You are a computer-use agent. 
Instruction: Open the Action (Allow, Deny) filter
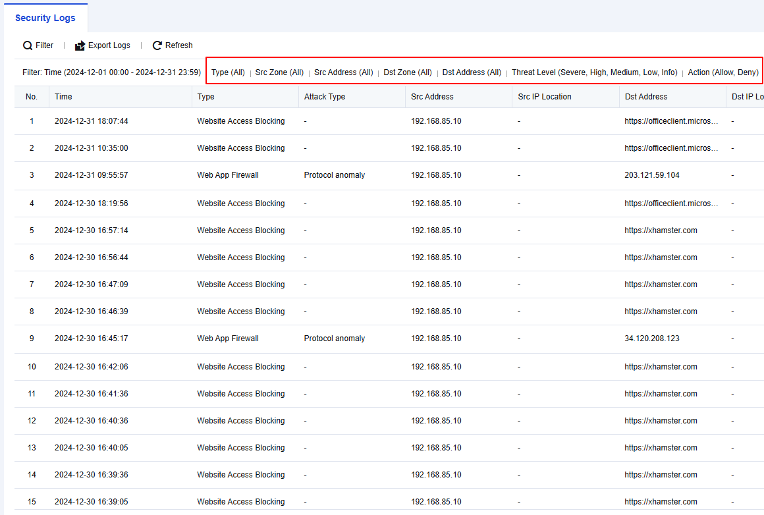point(723,72)
